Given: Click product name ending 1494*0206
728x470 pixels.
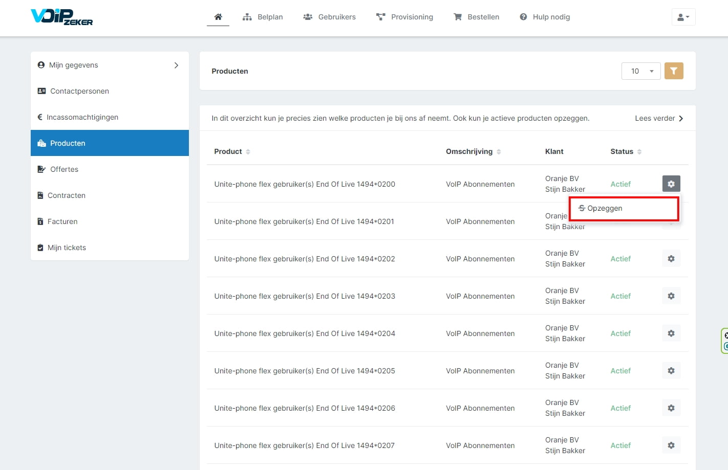Looking at the screenshot, I should pos(305,408).
